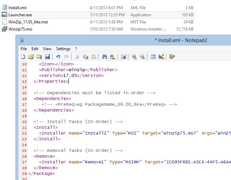231x180 pixels.
Task: Click the Browse files magnifier-folder icon
Action: [x=39, y=57]
